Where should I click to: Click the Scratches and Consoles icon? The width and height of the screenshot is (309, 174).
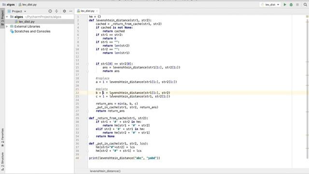pyautogui.click(x=12, y=31)
